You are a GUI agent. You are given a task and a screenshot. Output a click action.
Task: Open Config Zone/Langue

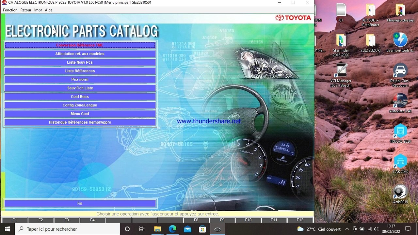point(80,105)
